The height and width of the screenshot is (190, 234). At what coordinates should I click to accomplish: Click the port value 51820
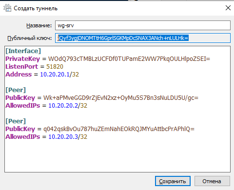tap(55, 67)
